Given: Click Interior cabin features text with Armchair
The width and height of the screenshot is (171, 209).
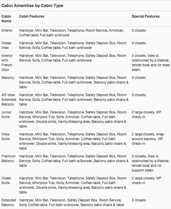Looking at the screenshot, I should 71,33.
